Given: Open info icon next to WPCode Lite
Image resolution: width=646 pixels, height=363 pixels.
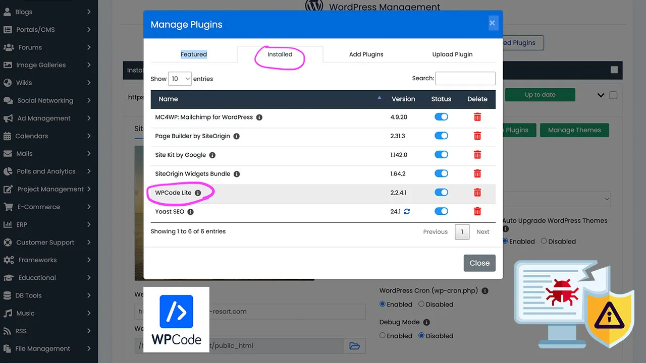Looking at the screenshot, I should point(198,193).
